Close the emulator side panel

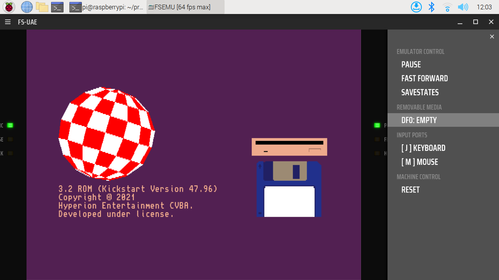coord(492,37)
